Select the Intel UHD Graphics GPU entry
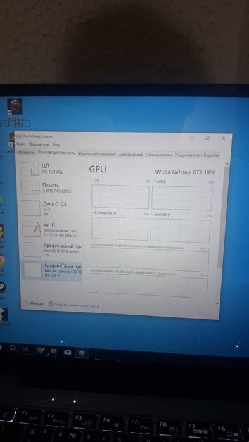249x442 pixels. (53, 249)
